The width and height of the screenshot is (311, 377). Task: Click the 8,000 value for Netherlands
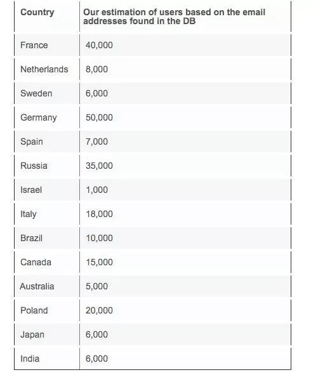click(x=96, y=69)
